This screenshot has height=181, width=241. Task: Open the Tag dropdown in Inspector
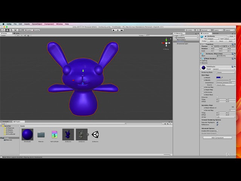[x=213, y=39]
